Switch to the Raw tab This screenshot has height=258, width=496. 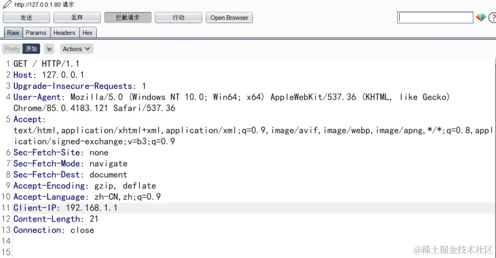[13, 33]
